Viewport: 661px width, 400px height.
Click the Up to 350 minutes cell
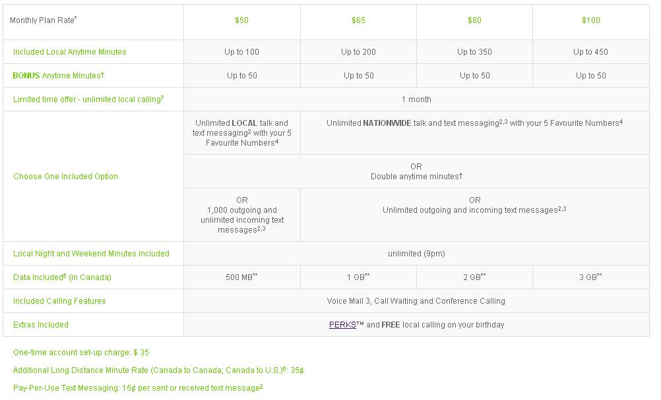click(474, 52)
